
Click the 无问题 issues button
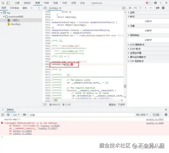point(156,115)
